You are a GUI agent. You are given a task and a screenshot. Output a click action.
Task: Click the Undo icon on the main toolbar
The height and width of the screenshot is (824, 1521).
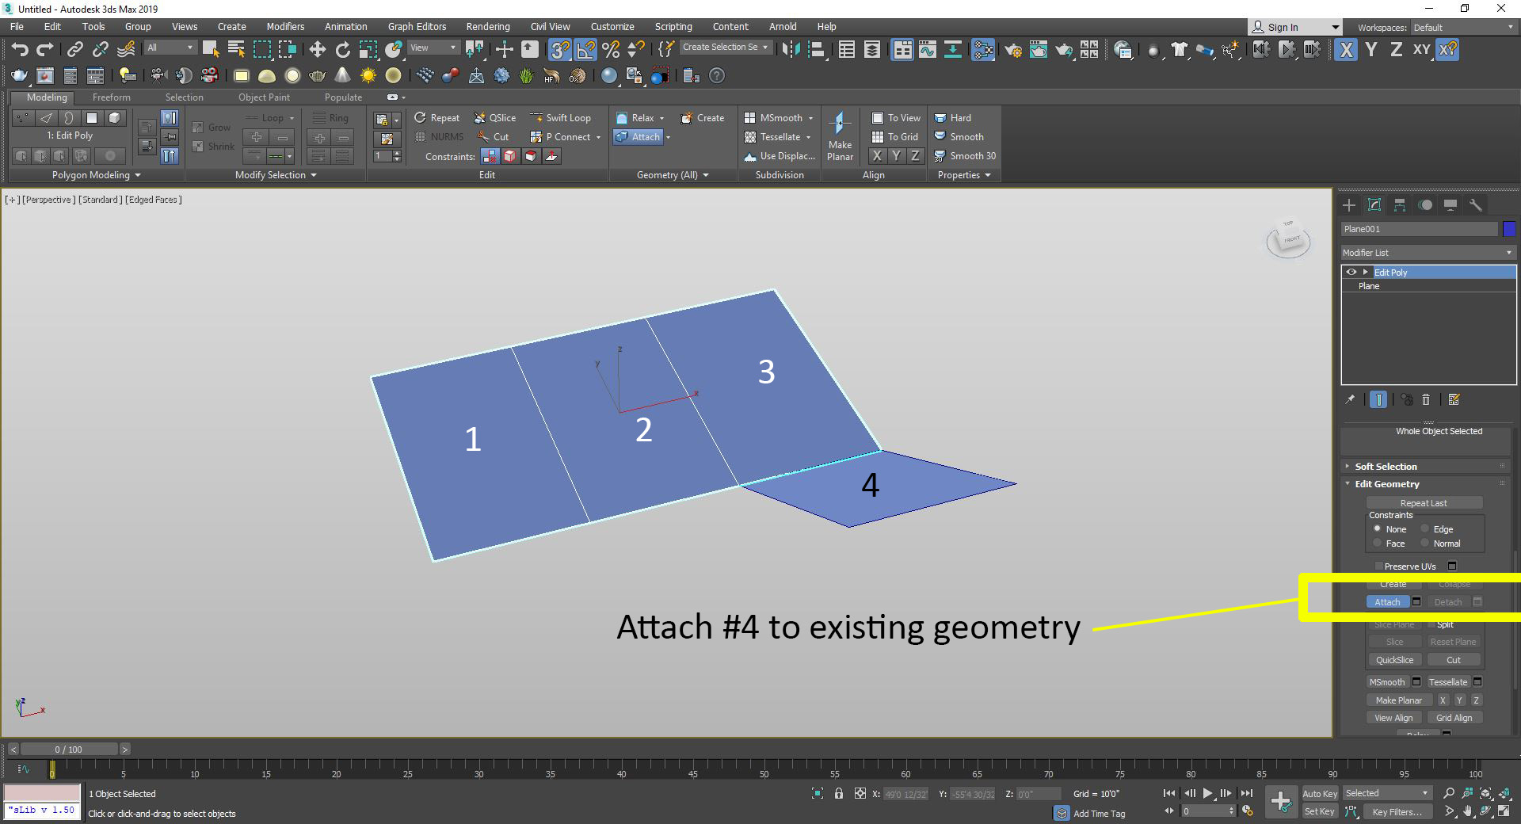click(x=20, y=49)
